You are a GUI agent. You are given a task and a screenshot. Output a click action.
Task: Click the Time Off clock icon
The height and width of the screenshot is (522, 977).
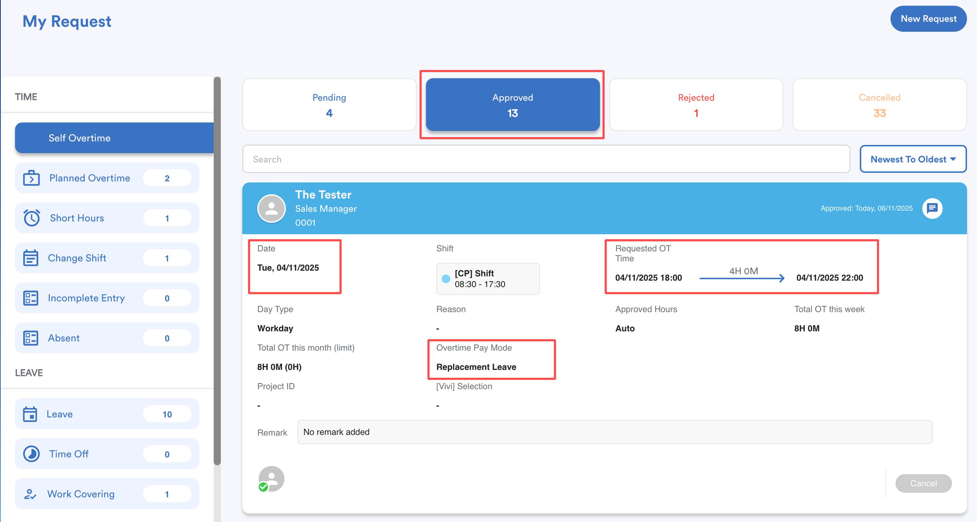pyautogui.click(x=31, y=454)
